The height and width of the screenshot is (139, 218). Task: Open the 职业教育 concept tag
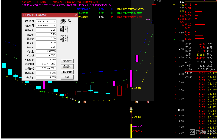coord(76,2)
